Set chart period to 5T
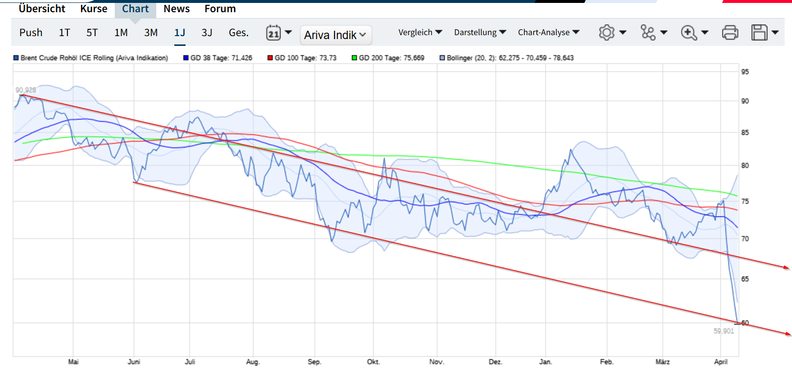Image resolution: width=792 pixels, height=373 pixels. (92, 33)
